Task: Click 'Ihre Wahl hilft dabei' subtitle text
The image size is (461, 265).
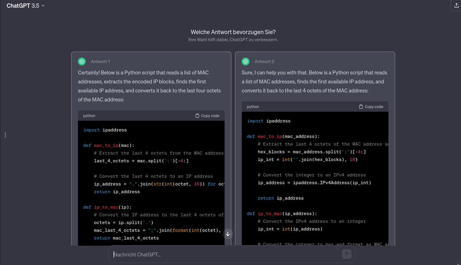Action: click(233, 40)
